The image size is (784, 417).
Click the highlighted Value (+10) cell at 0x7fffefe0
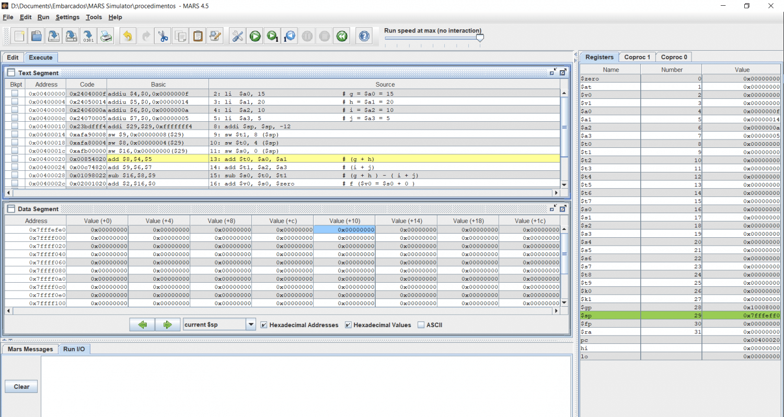click(344, 229)
